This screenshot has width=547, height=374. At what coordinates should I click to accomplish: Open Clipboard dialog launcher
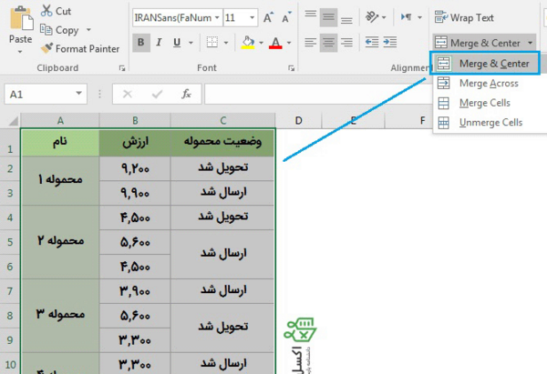point(122,68)
